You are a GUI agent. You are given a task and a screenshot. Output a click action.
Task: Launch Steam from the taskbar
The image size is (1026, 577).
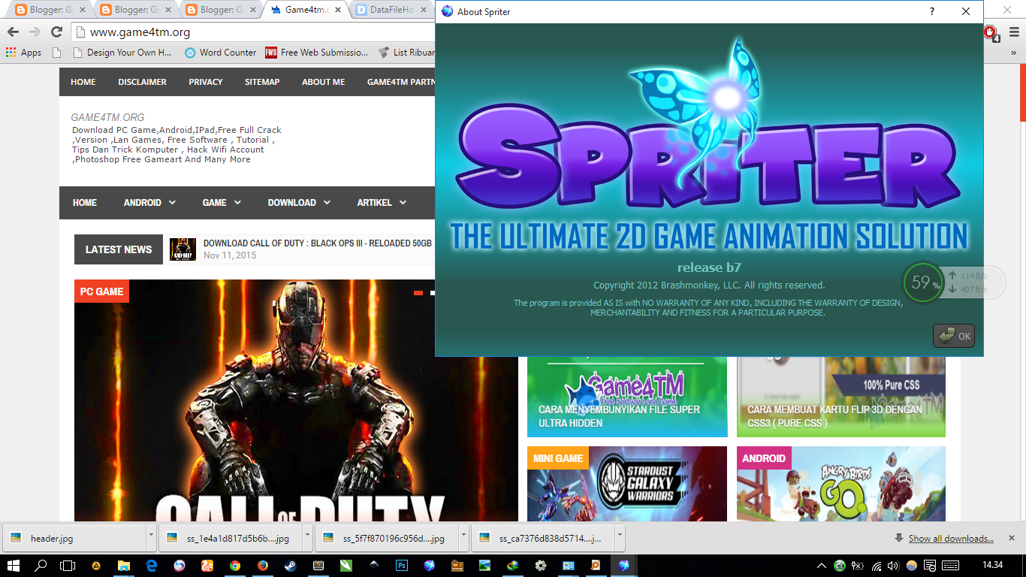[291, 566]
